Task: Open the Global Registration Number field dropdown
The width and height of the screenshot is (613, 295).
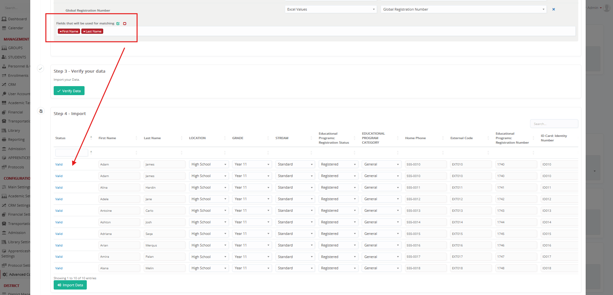Action: tap(463, 9)
